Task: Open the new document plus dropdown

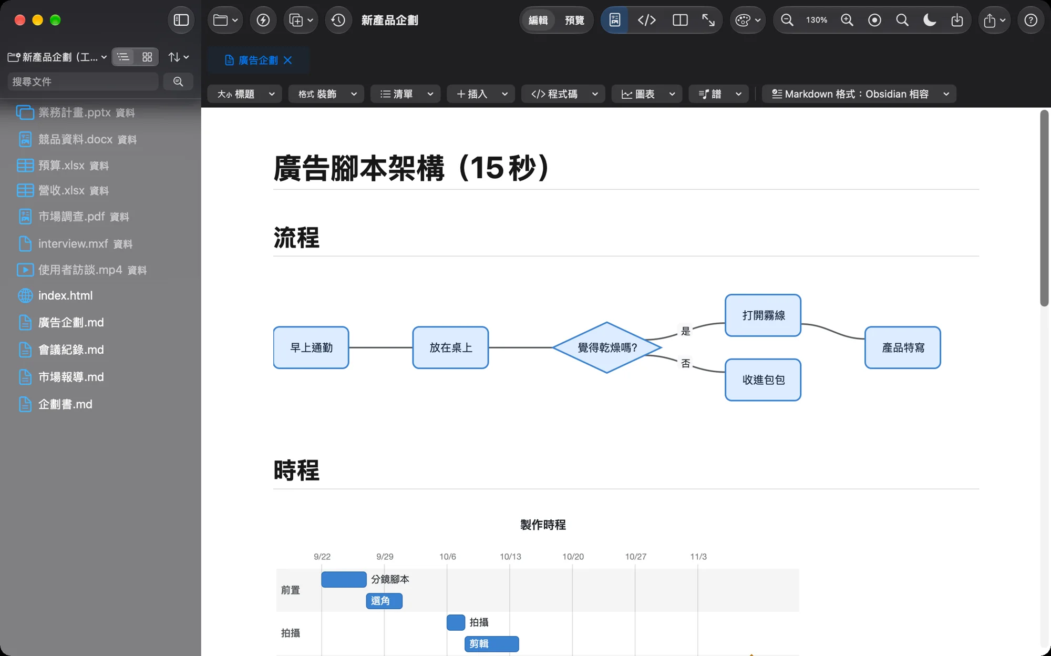Action: tap(301, 20)
